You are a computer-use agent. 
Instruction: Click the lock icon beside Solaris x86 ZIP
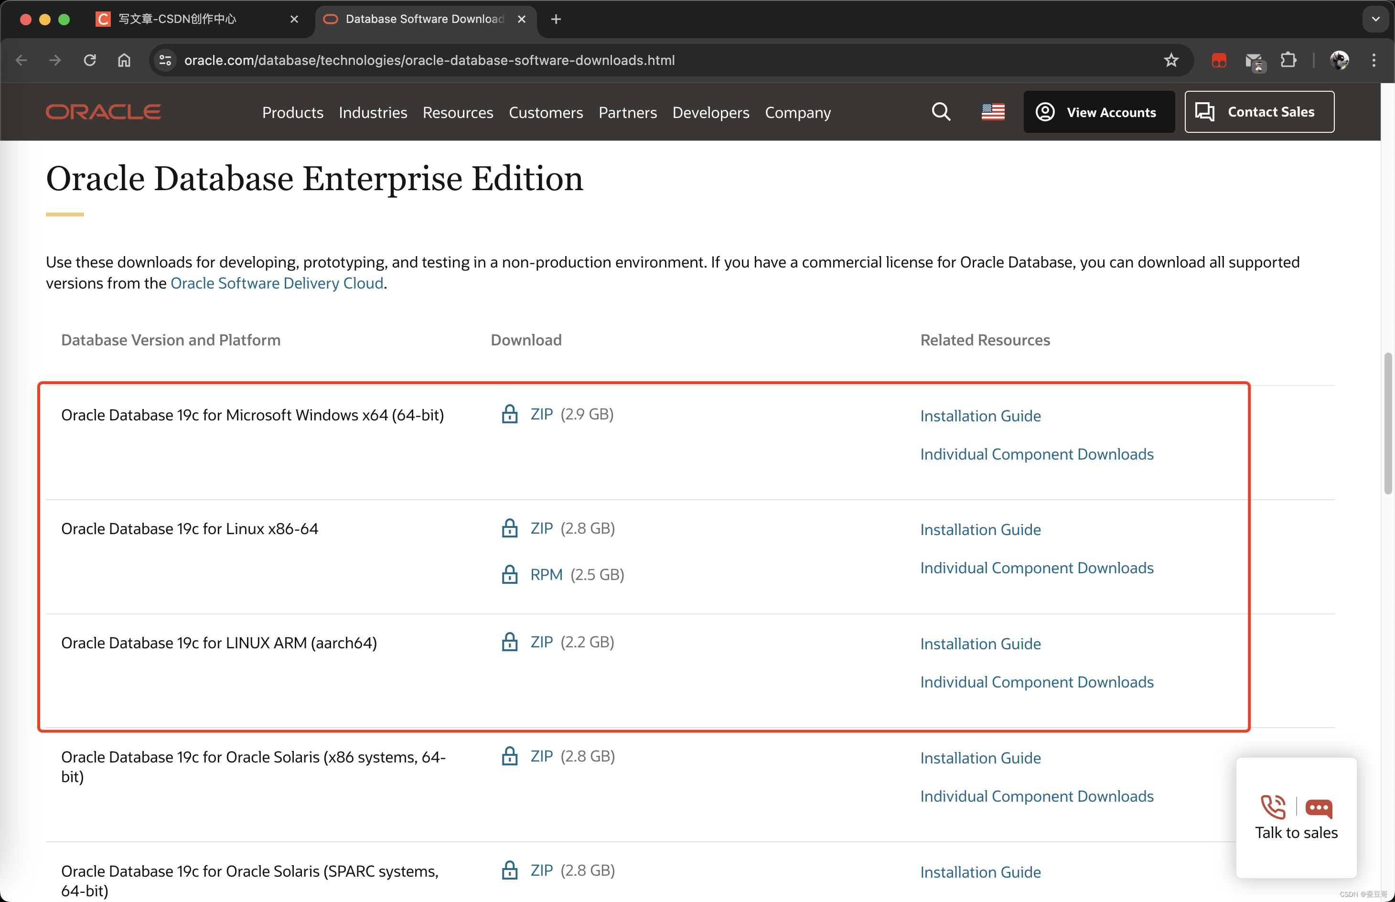(x=509, y=756)
